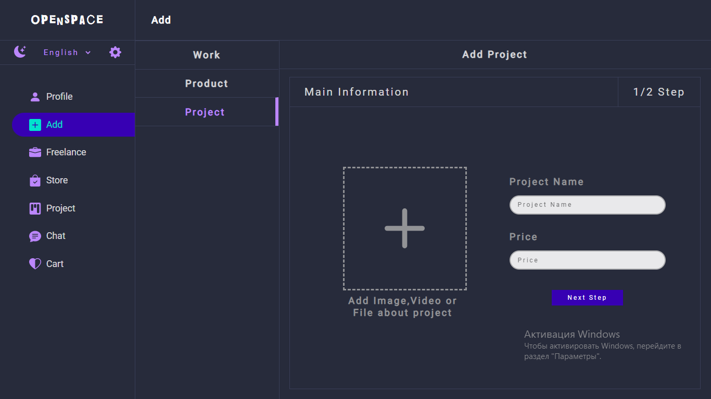Click the '1/2 Step' indicator
This screenshot has width=711, height=399.
[x=658, y=92]
